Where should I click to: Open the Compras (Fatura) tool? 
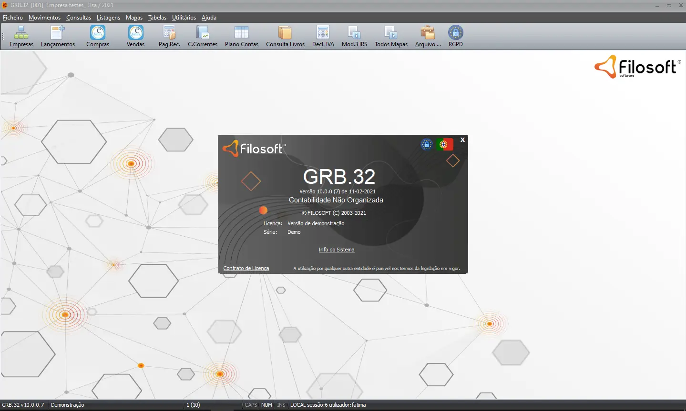coord(97,36)
